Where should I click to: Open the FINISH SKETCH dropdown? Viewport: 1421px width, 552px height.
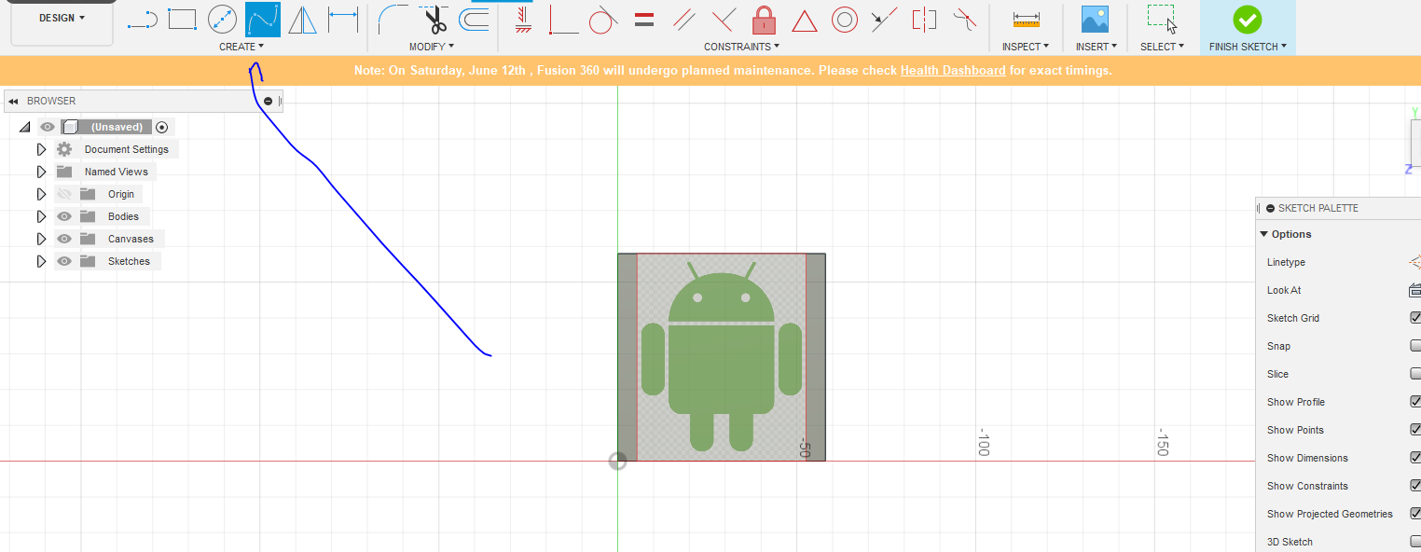click(1248, 47)
